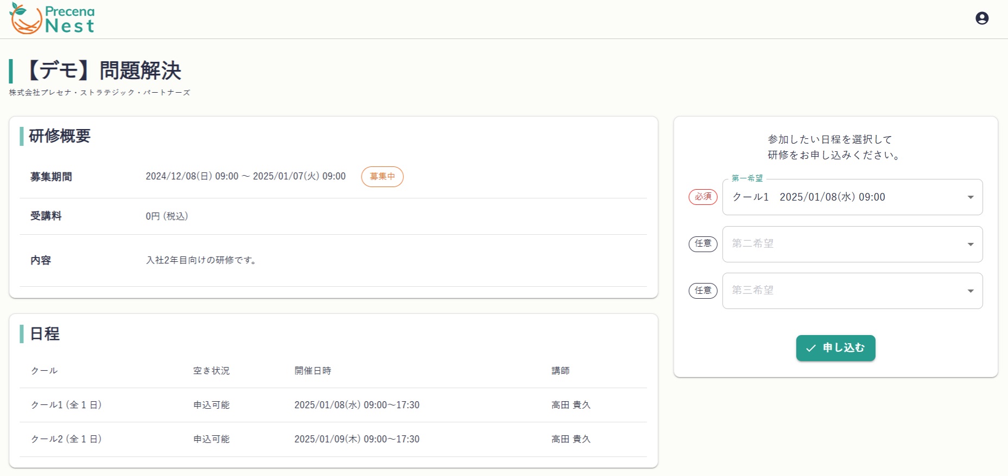
Task: Open the 第二希望 dropdown arrow
Action: [971, 245]
